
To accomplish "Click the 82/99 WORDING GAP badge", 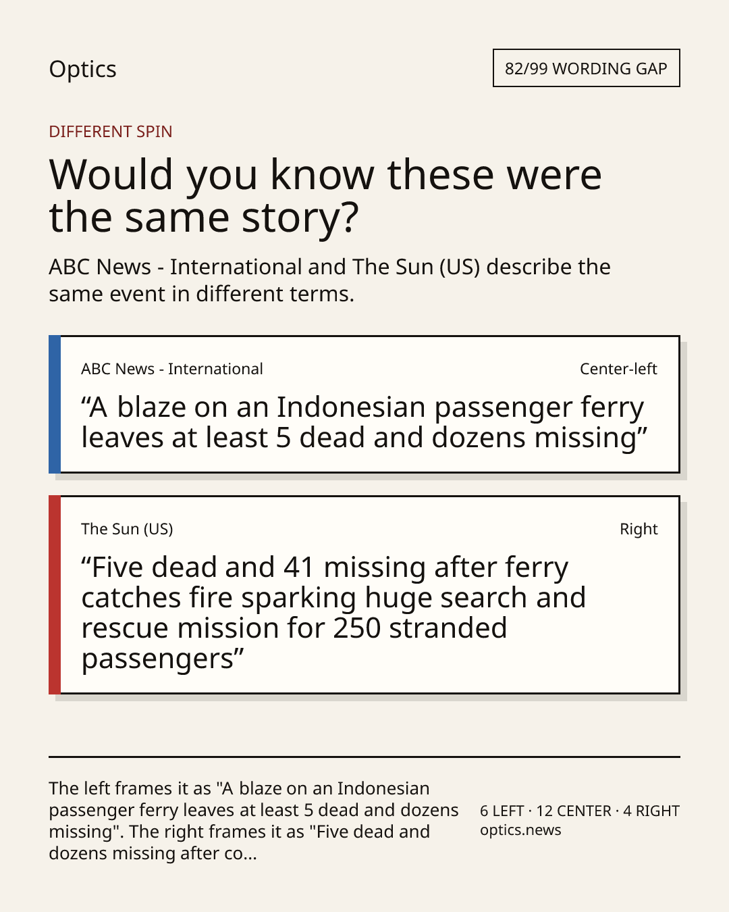I will [586, 68].
